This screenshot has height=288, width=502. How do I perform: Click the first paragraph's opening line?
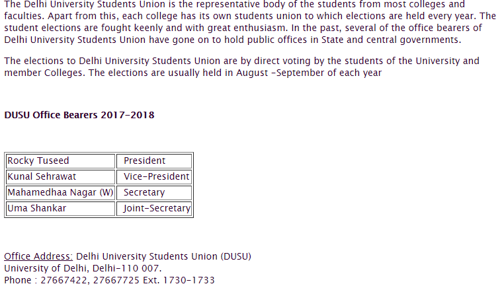[x=234, y=5]
